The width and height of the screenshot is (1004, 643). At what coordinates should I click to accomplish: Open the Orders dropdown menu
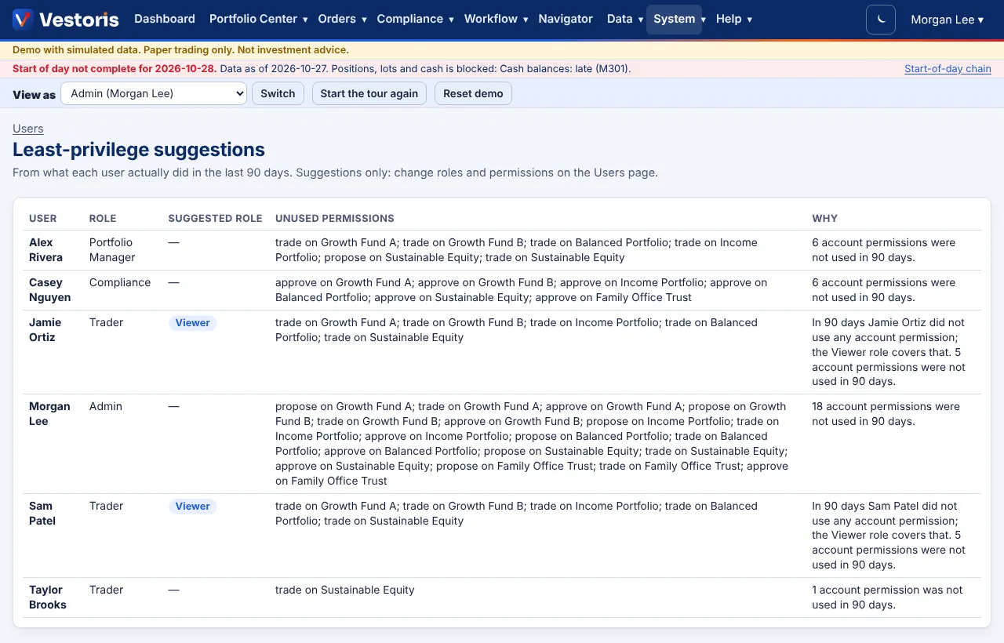(x=342, y=19)
